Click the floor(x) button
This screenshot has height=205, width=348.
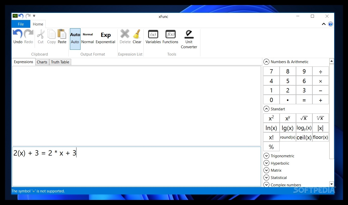pos(320,137)
